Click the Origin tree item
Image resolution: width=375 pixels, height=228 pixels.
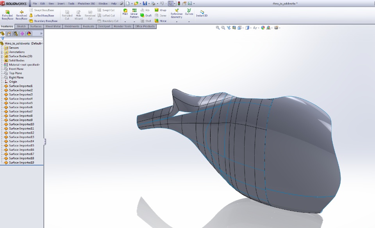click(13, 82)
